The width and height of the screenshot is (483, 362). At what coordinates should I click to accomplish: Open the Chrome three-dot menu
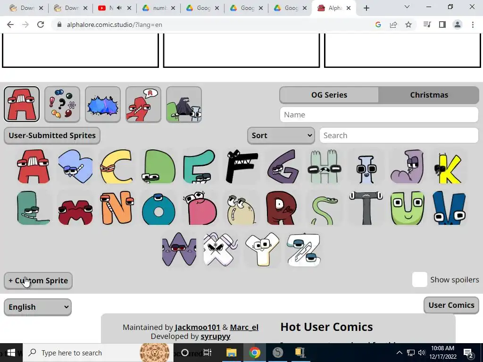tap(473, 25)
